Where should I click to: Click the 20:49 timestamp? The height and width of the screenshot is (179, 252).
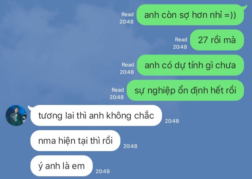103,171
